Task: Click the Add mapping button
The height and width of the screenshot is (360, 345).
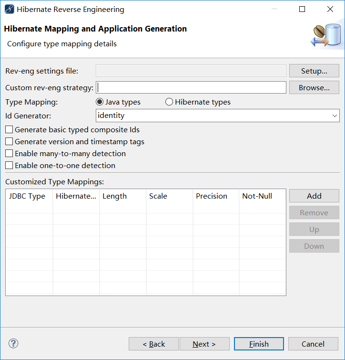Action: [x=314, y=196]
